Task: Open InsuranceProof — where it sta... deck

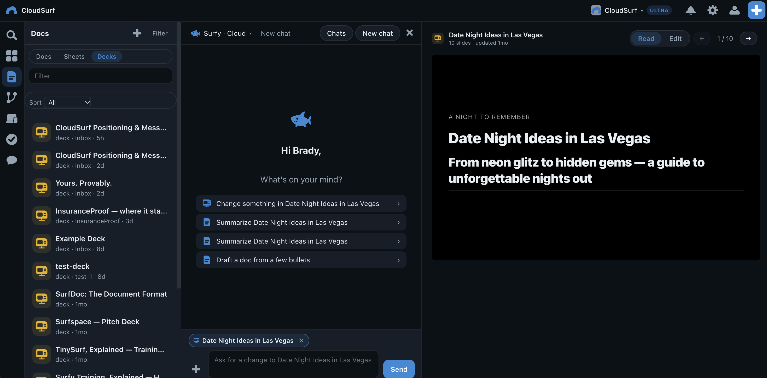Action: point(101,215)
